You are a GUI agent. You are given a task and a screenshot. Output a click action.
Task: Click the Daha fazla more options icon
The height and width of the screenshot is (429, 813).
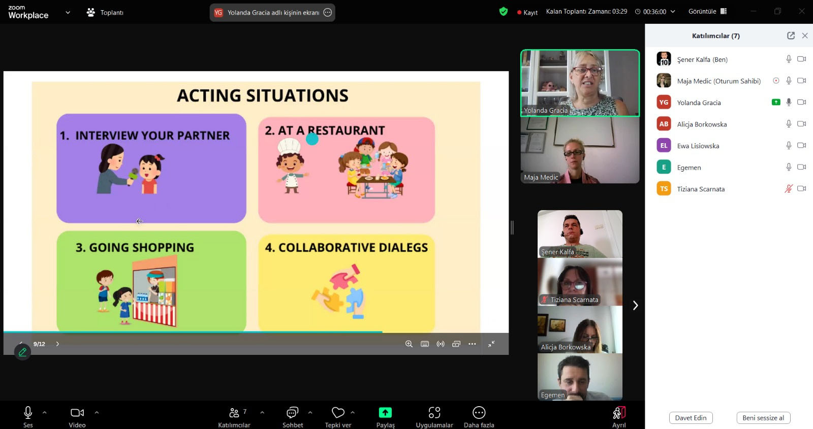479,413
